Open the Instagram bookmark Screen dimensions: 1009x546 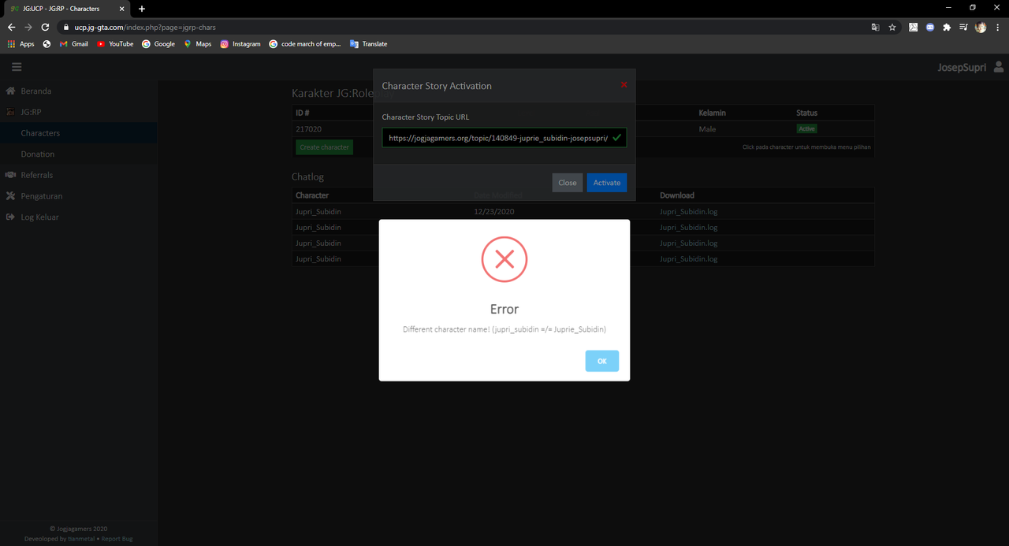[240, 44]
